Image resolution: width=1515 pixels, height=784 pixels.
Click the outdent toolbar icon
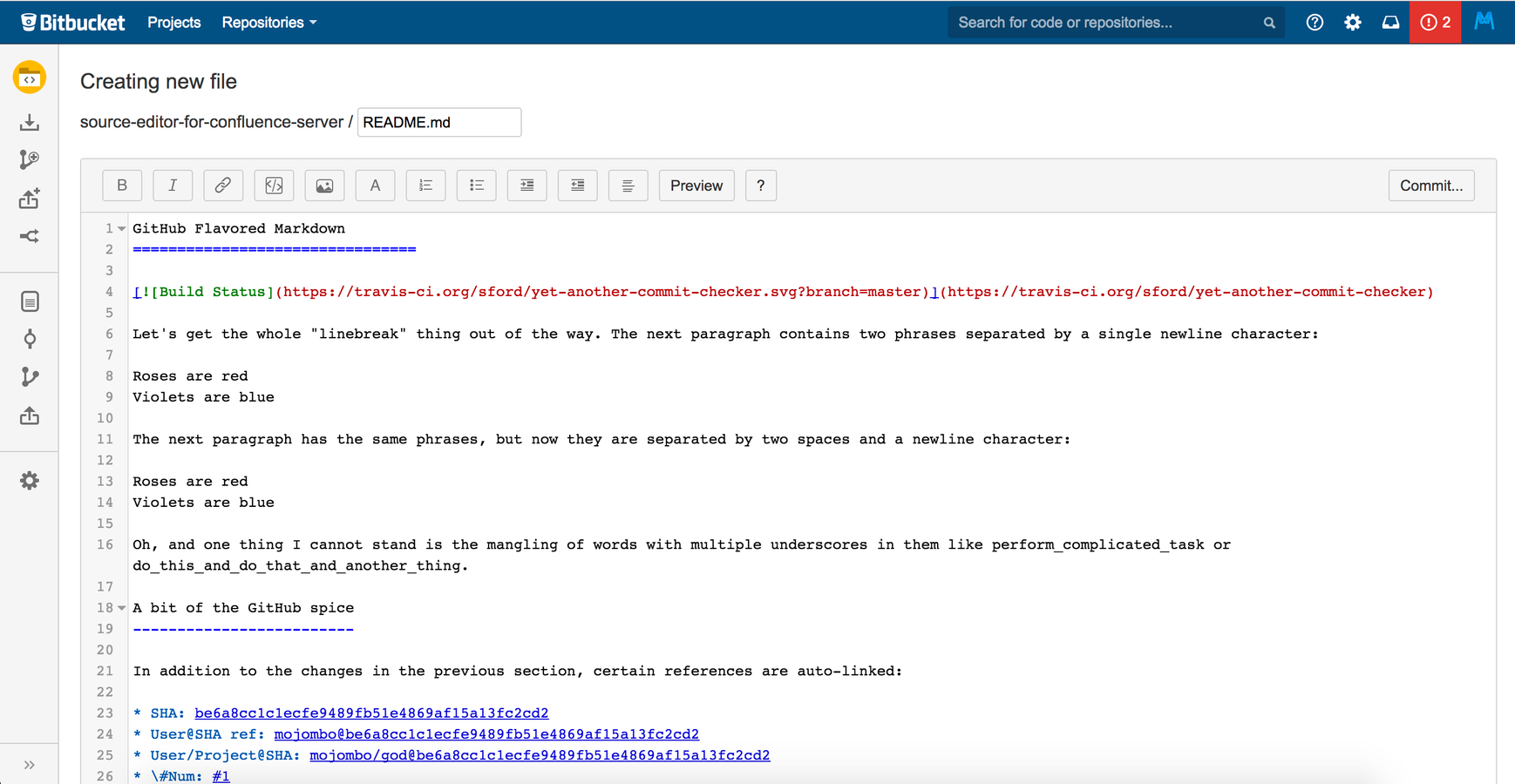(x=577, y=186)
